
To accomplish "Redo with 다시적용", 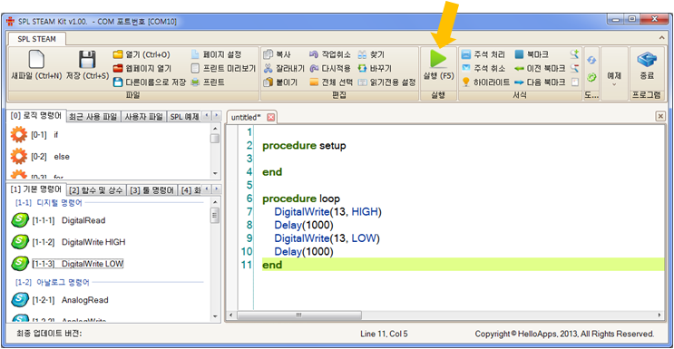I will tap(330, 68).
